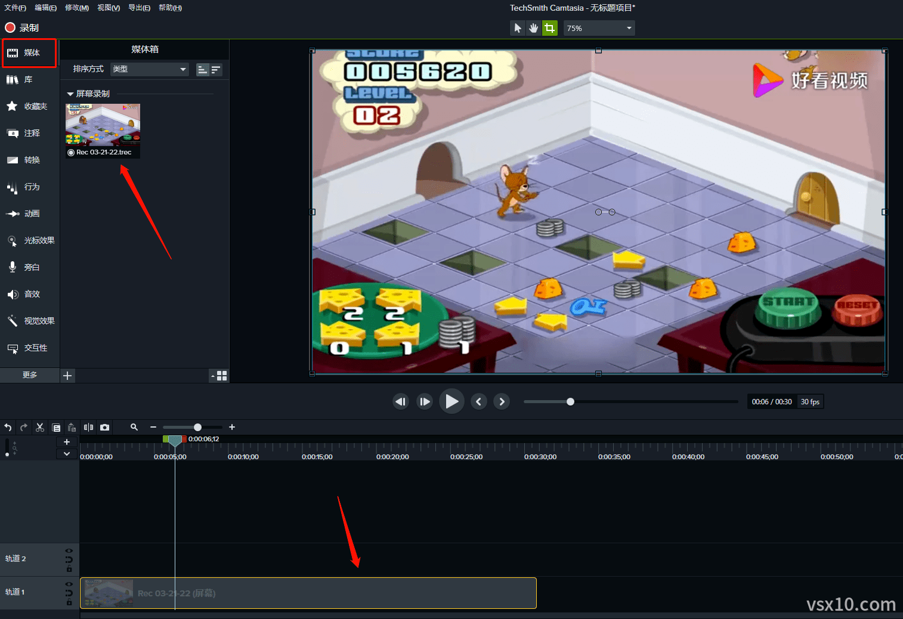This screenshot has width=903, height=619.
Task: Click the timeline magnifier zoom icon
Action: [x=134, y=427]
